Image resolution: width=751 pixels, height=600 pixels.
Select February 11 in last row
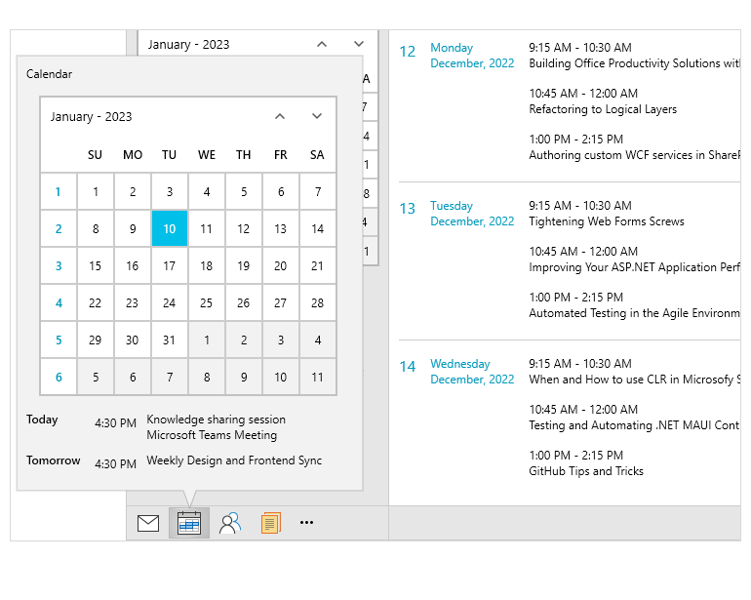click(318, 378)
